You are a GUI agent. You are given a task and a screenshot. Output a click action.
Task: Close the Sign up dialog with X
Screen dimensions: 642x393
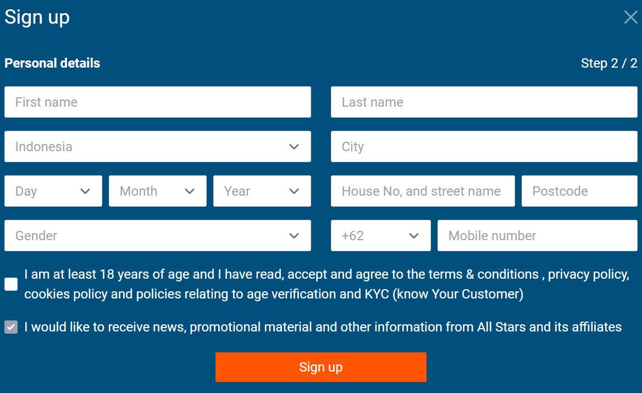click(x=630, y=17)
